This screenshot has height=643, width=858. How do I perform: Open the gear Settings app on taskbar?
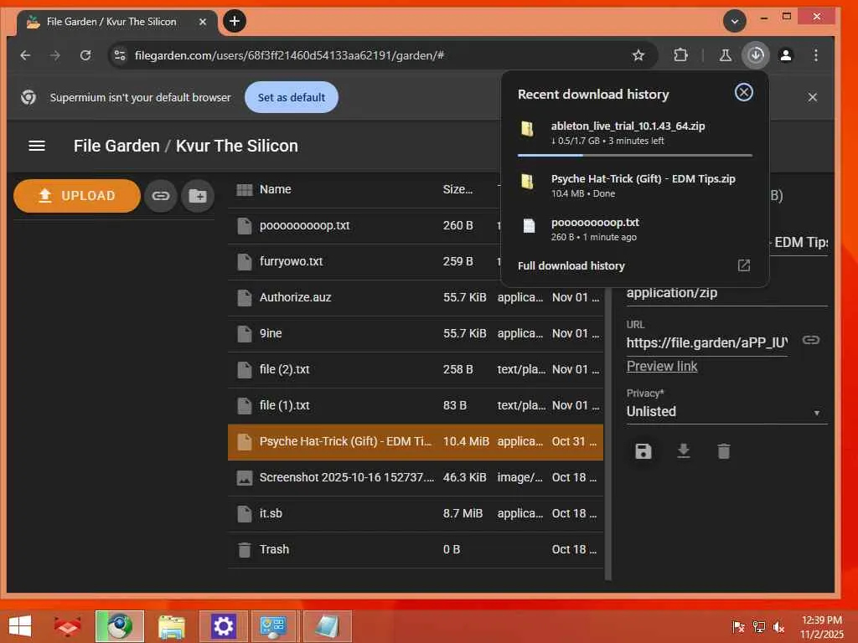pyautogui.click(x=223, y=626)
